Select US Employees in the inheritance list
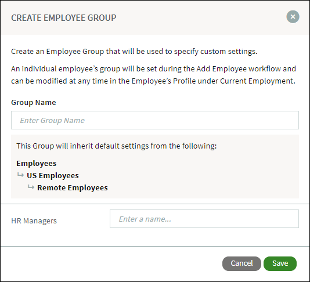 [x=53, y=175]
